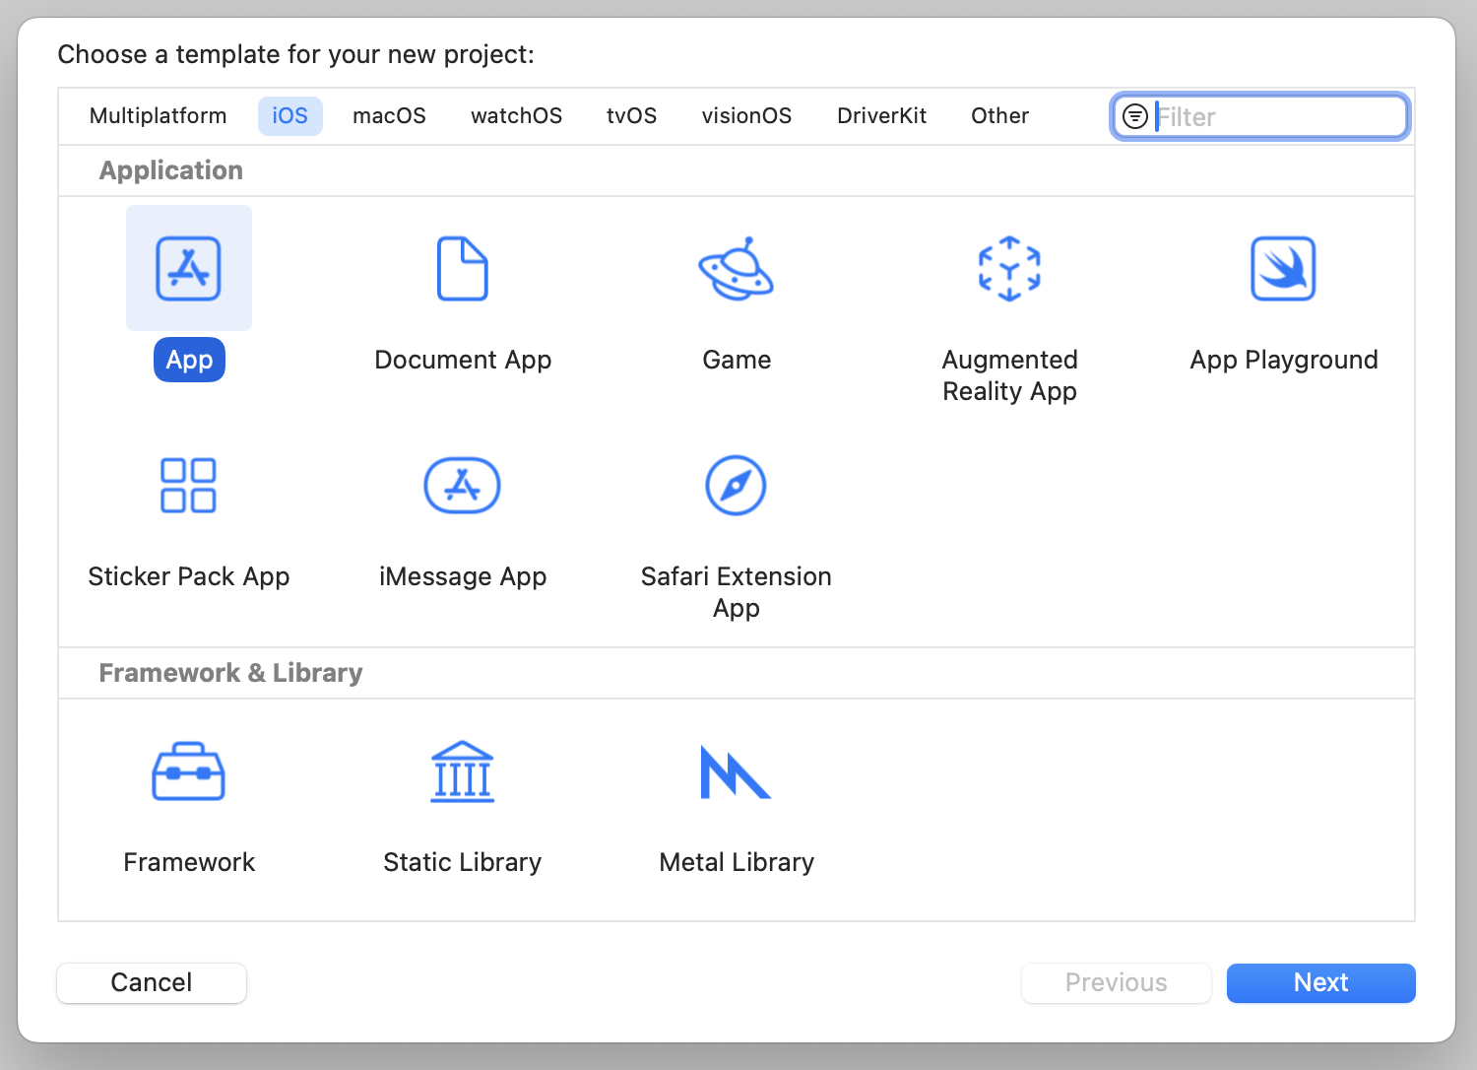Select the Static Library building icon
The image size is (1477, 1070).
tap(462, 771)
